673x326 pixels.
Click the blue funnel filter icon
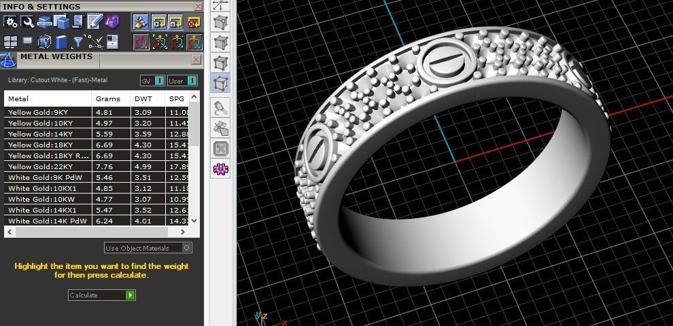[x=77, y=42]
